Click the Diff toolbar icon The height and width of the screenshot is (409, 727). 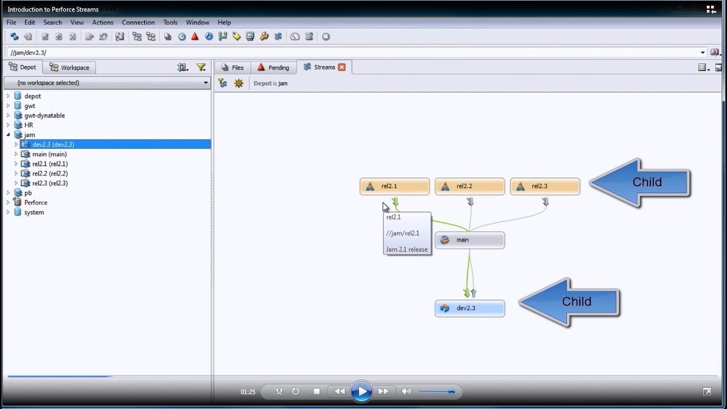tap(119, 36)
